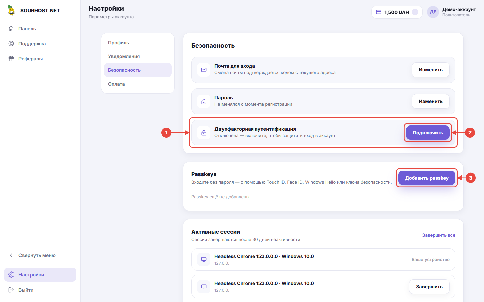The image size is (484, 302).
Task: Click the wallet card icon in balance pill
Action: (x=379, y=12)
